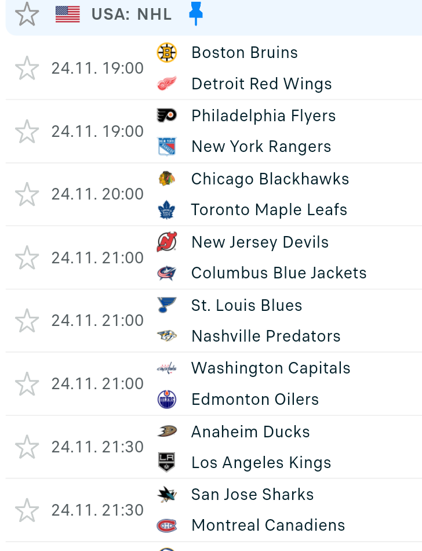Click the Montreal Canadiens logo

pos(167,525)
